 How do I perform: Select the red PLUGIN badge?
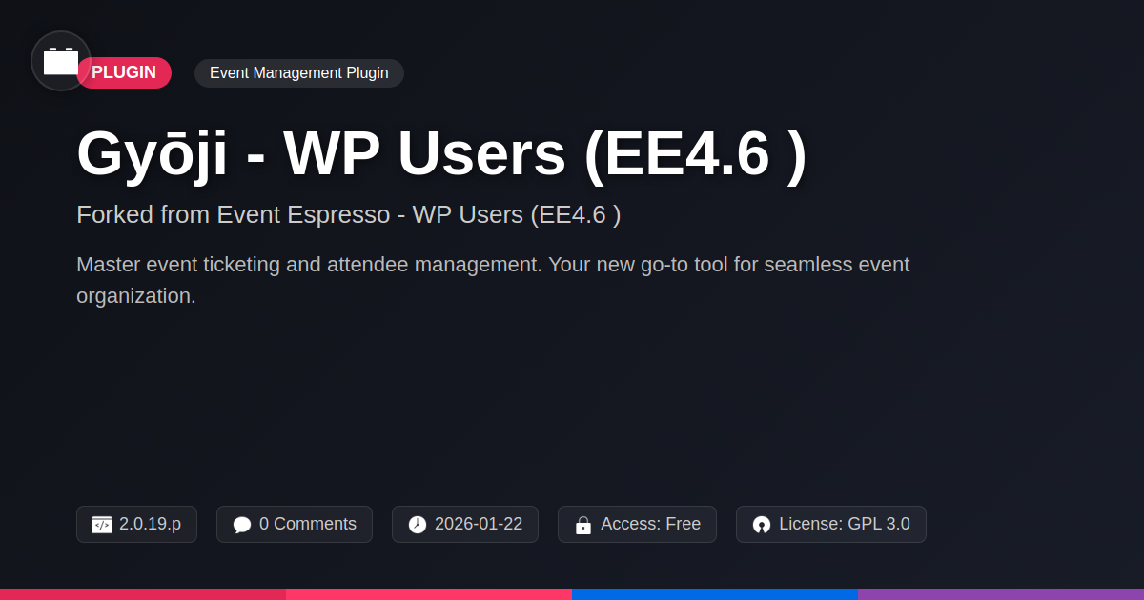[x=124, y=73]
